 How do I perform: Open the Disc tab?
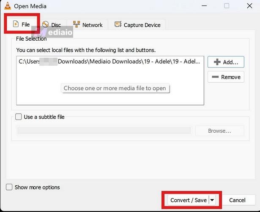(x=52, y=25)
